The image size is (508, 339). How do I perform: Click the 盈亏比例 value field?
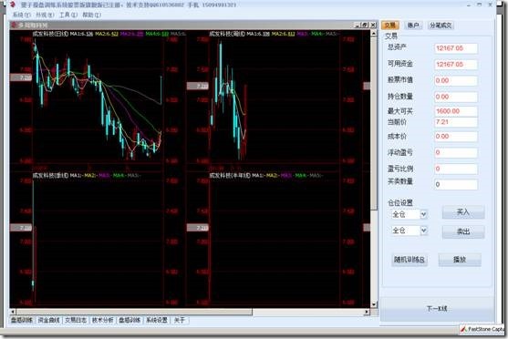coord(455,169)
